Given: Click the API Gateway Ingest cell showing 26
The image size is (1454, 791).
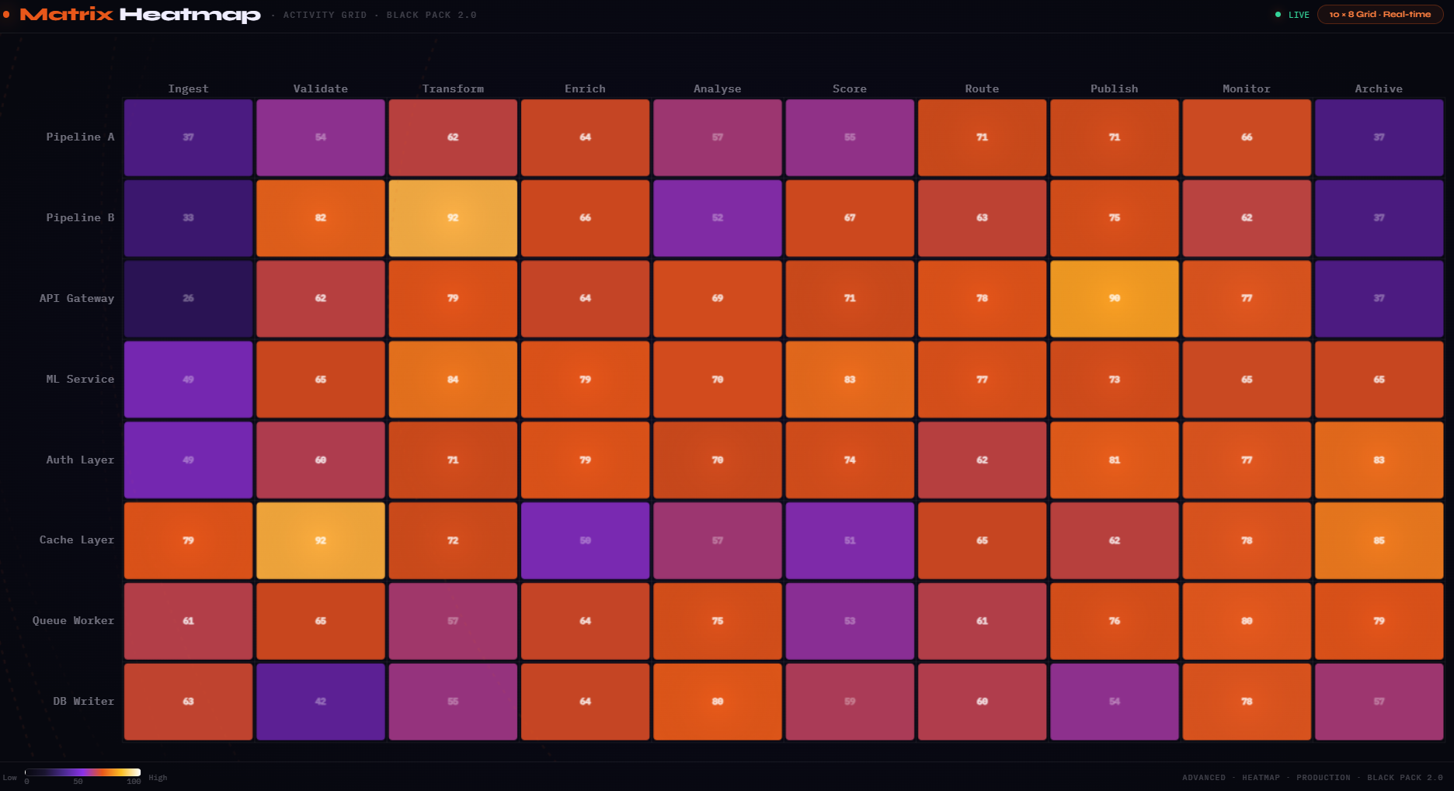Looking at the screenshot, I should coord(188,298).
